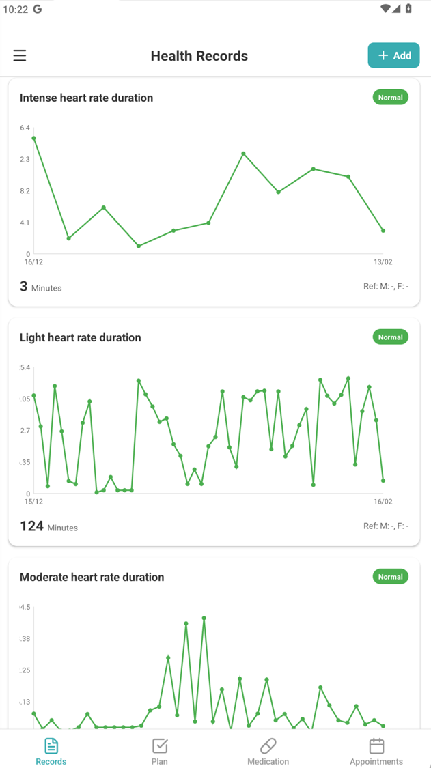
Task: Tap the battery icon in the status bar
Action: (408, 9)
